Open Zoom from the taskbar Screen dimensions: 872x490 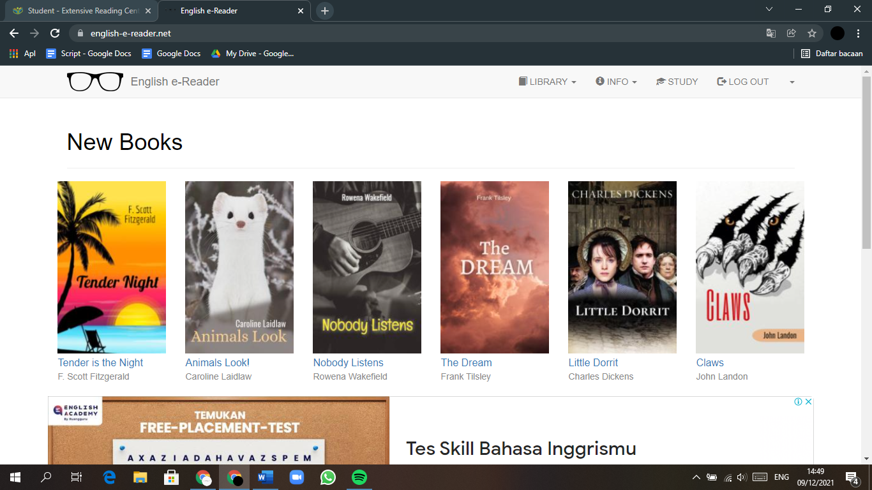click(297, 477)
